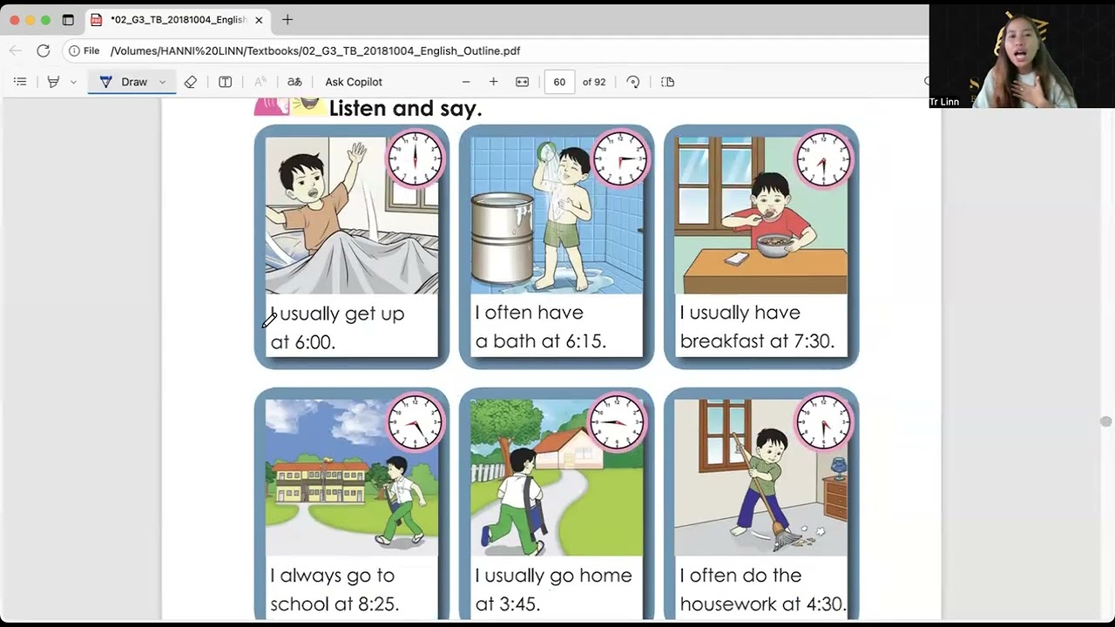Viewport: 1115px width, 627px height.
Task: Click the text "I usually get up at 6:00."
Action: [x=337, y=327]
